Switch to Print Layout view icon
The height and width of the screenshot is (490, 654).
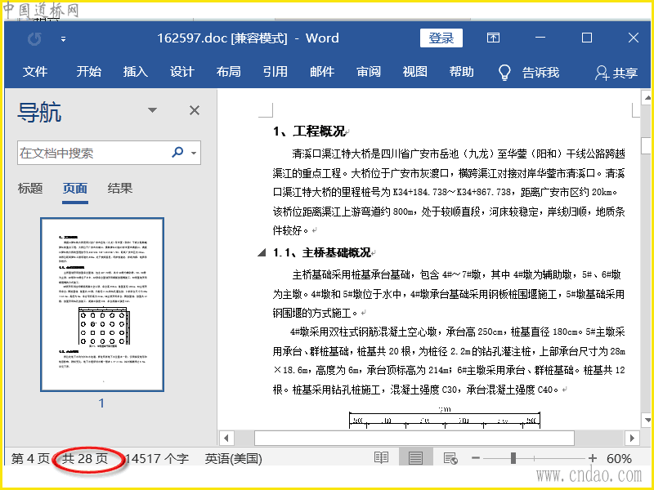pos(415,458)
